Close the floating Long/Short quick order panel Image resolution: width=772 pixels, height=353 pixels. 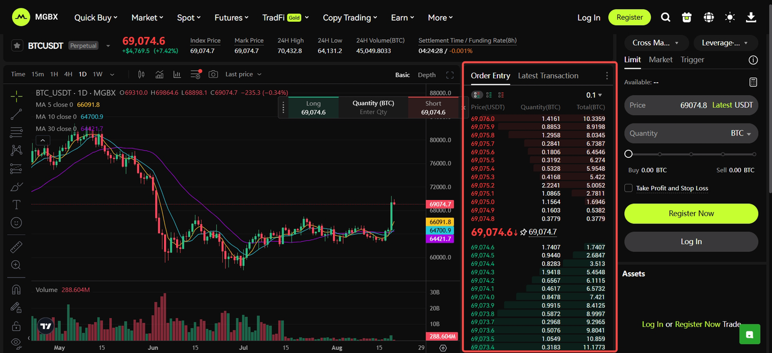coord(464,108)
